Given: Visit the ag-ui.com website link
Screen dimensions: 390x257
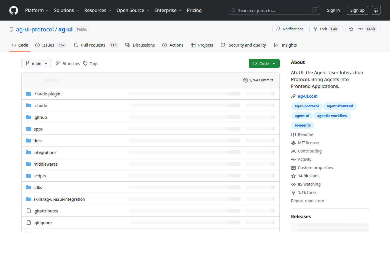Looking at the screenshot, I should pyautogui.click(x=308, y=96).
